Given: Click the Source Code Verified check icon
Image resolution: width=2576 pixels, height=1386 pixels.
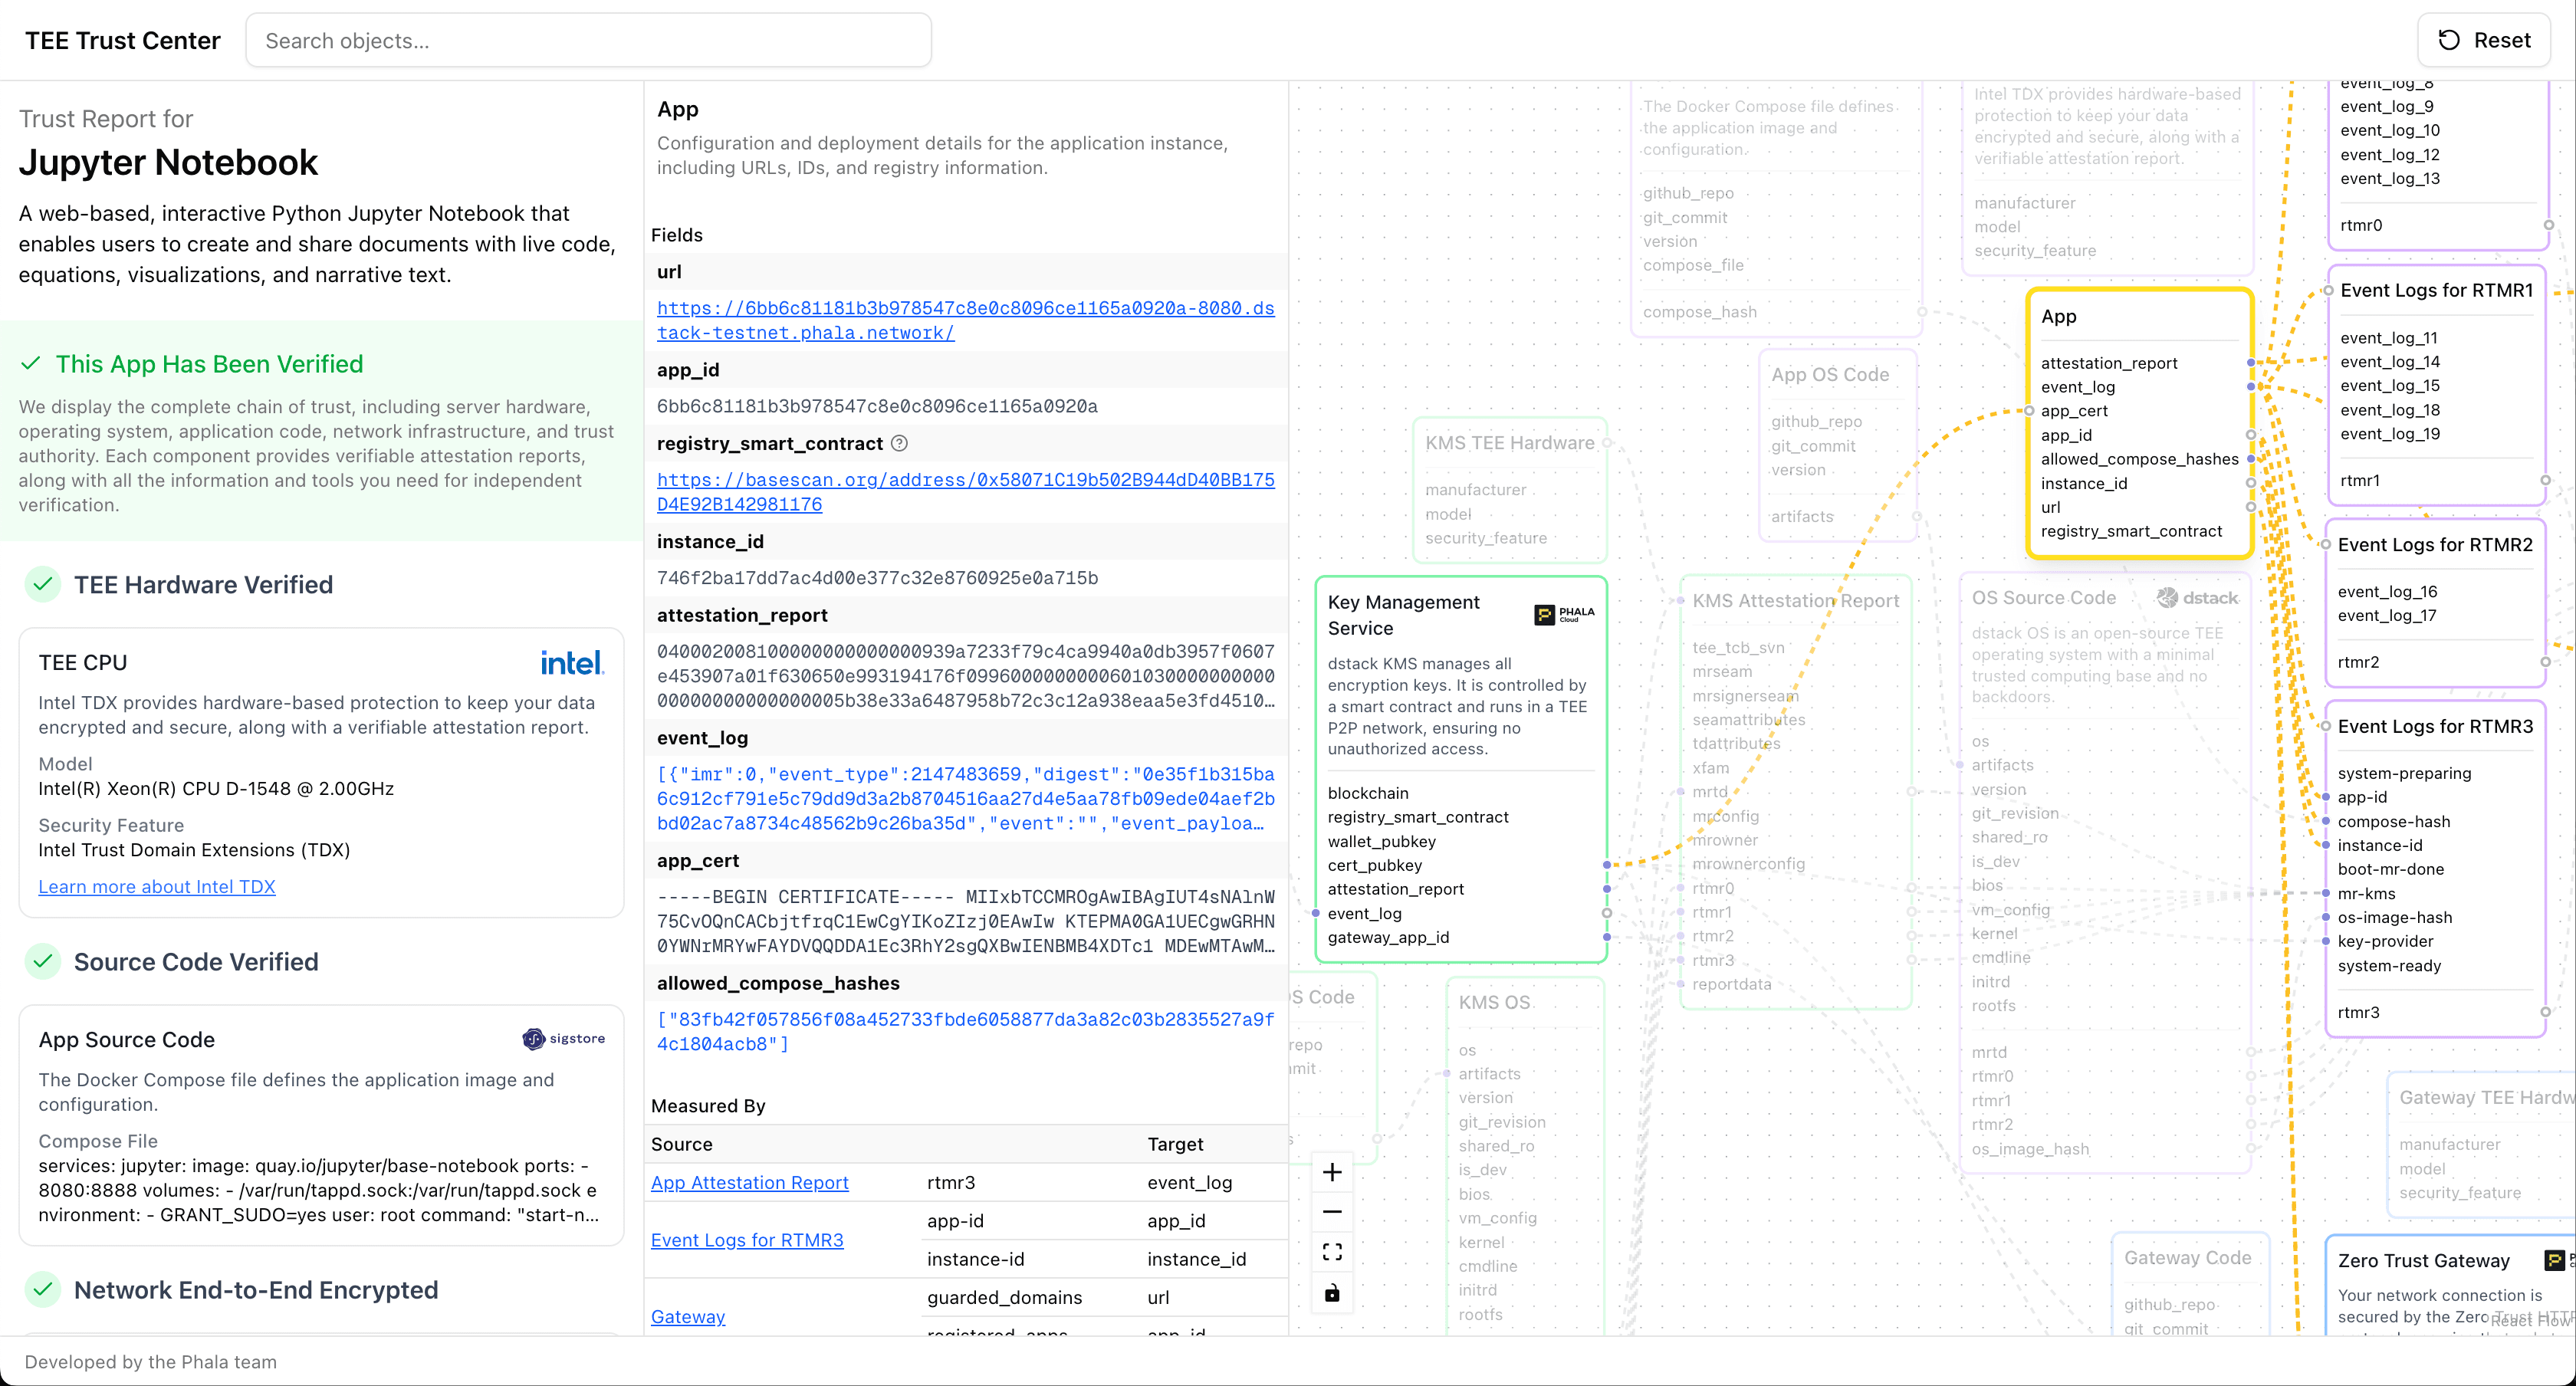Looking at the screenshot, I should (42, 961).
